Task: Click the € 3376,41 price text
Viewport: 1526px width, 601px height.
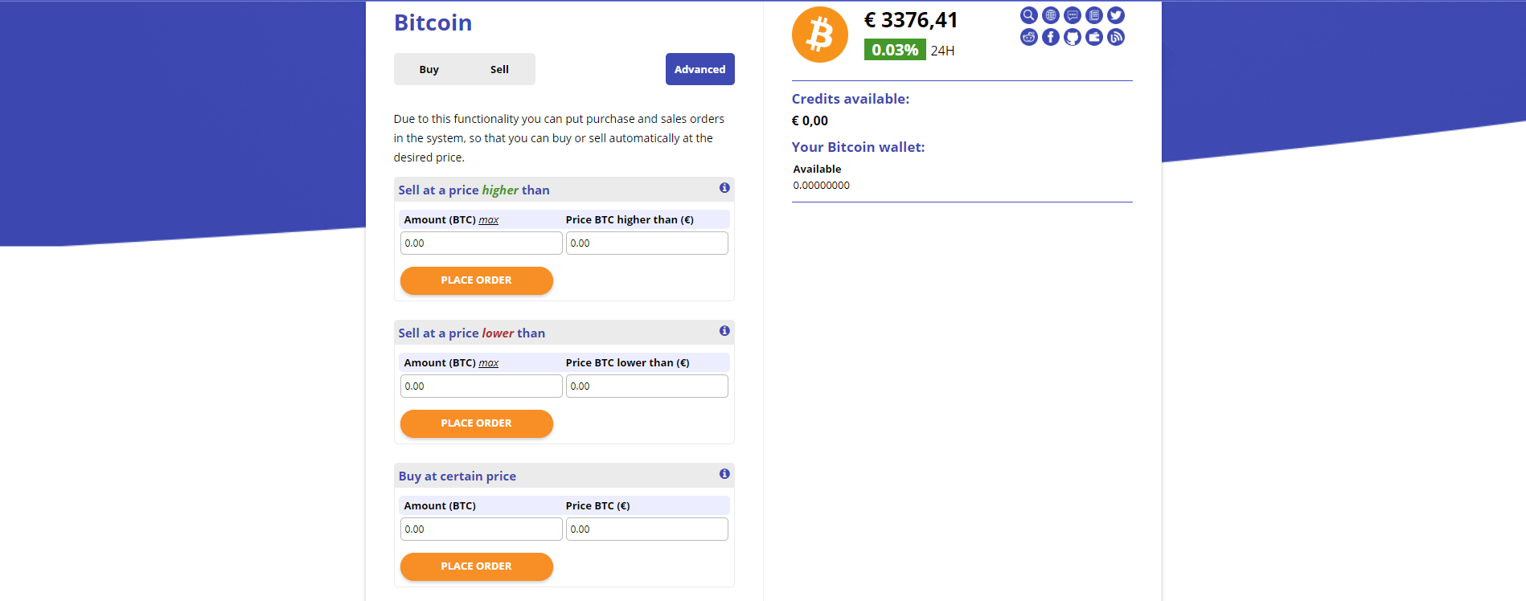Action: click(x=911, y=20)
